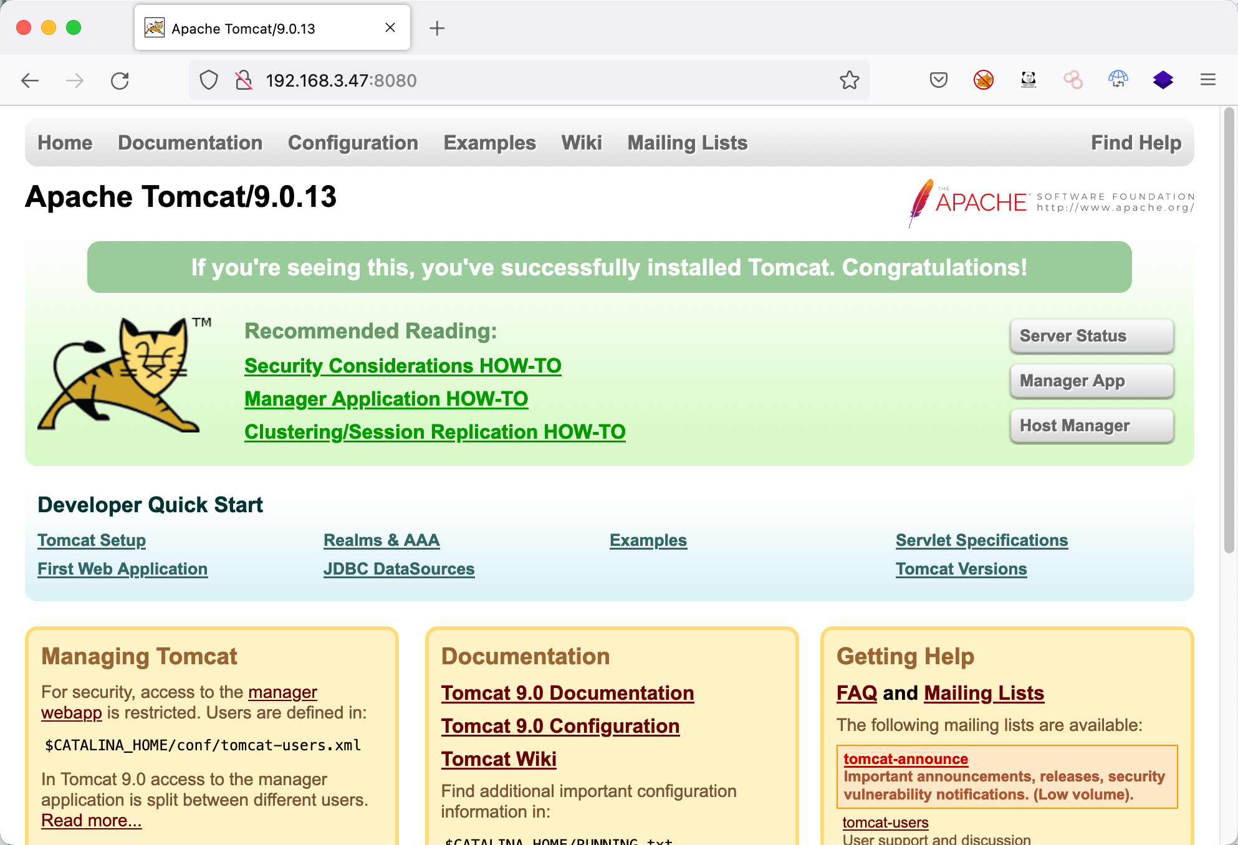This screenshot has height=845, width=1238.
Task: Click the browser back arrow
Action: pos(29,80)
